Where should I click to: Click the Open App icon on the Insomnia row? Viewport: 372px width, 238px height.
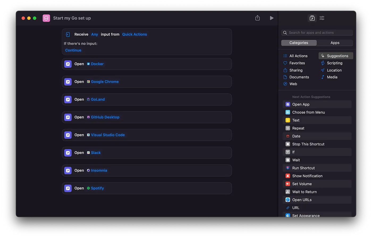(68, 170)
